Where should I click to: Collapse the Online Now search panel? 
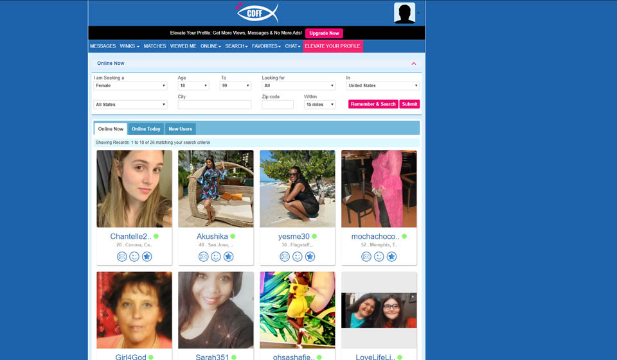coord(413,64)
